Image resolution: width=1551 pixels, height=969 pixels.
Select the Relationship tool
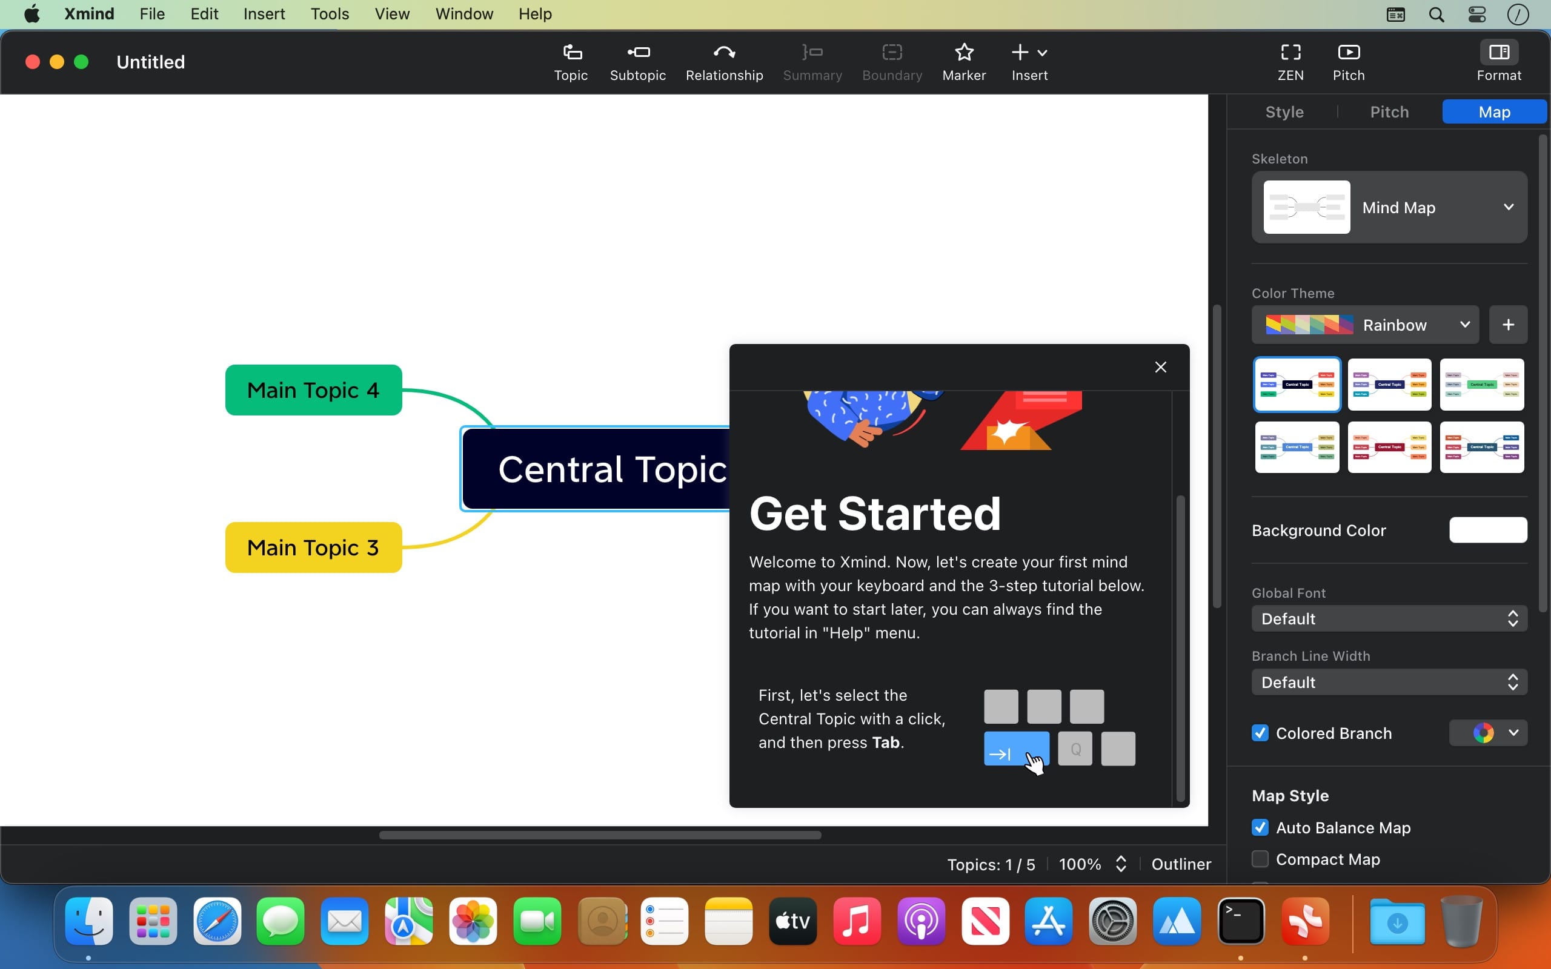coord(723,62)
